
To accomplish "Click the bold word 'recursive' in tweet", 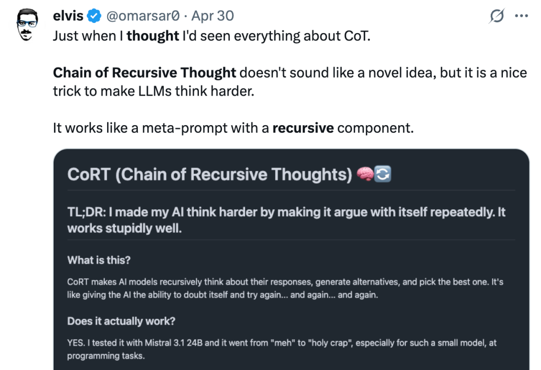I will pyautogui.click(x=303, y=128).
